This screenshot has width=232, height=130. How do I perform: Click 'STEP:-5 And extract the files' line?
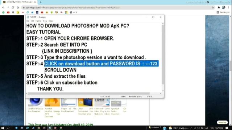tap(56, 76)
